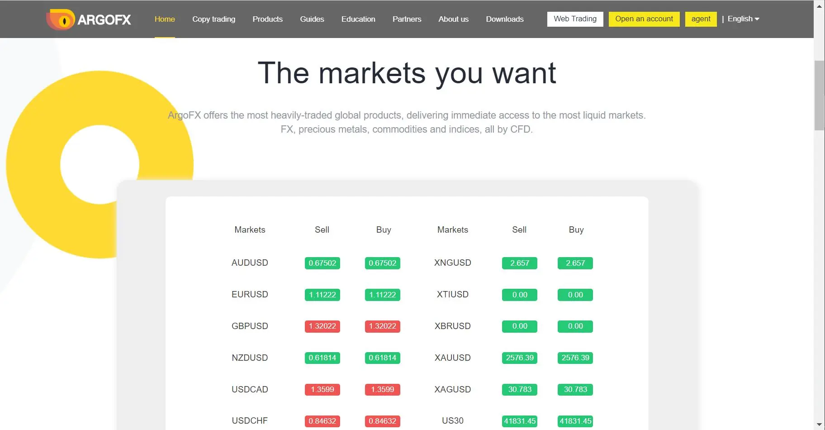Click the scrollbar up arrow
Viewport: 825px width, 430px height.
coord(819,6)
